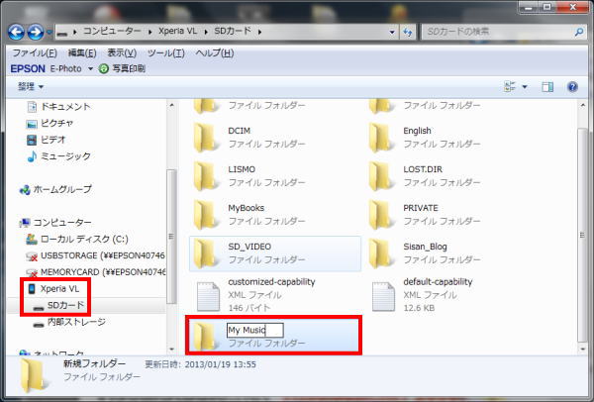Select the LOST.DIR folder icon

tap(381, 176)
